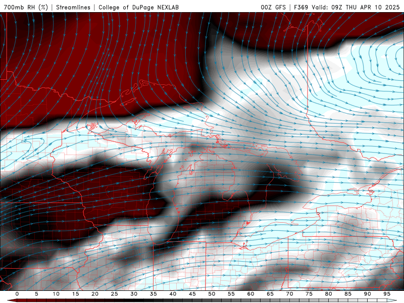404x303 pixels.
Task: Click the "70" value on color scale
Action: [289, 294]
